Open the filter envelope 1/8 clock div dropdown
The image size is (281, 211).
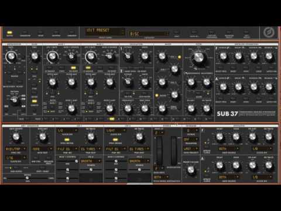pyautogui.click(x=262, y=149)
